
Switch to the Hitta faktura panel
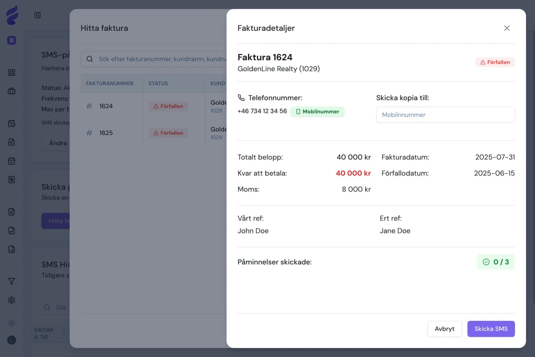(x=104, y=28)
